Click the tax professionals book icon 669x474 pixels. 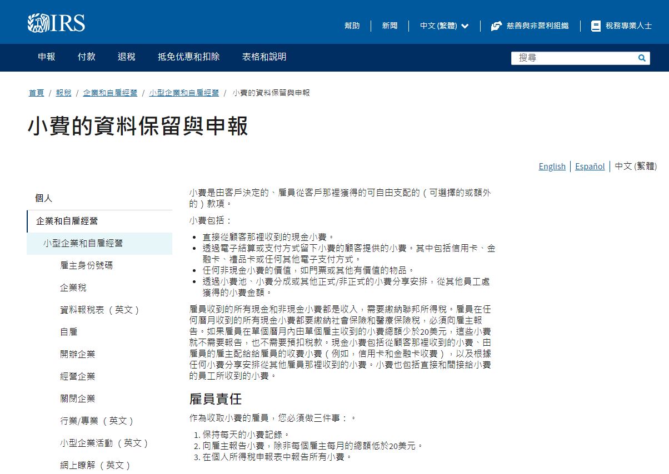(x=596, y=26)
